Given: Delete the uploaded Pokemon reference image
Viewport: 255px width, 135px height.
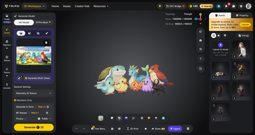Looking at the screenshot, I should click(x=46, y=43).
